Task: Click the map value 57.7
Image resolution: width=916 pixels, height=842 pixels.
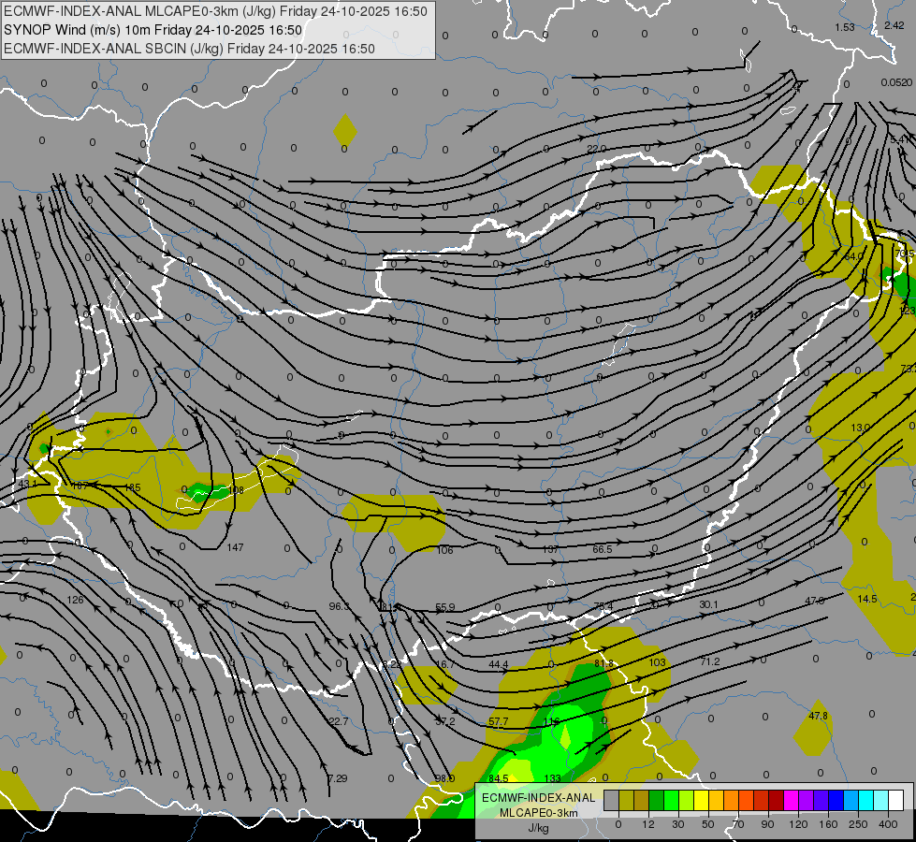Action: (x=499, y=722)
